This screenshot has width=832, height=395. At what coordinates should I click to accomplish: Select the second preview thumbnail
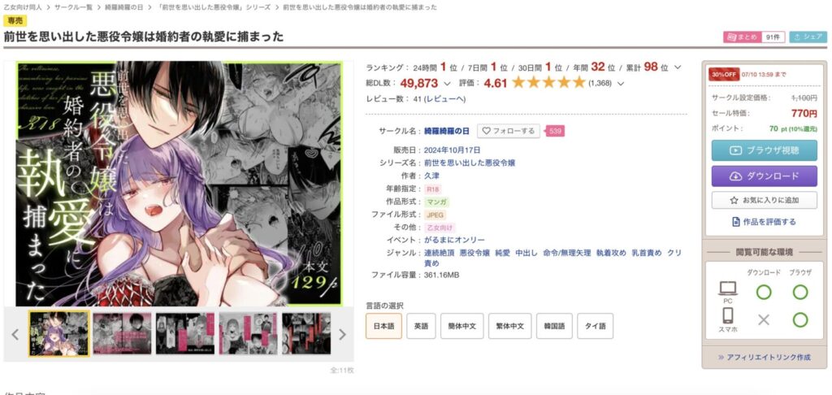[x=122, y=333]
